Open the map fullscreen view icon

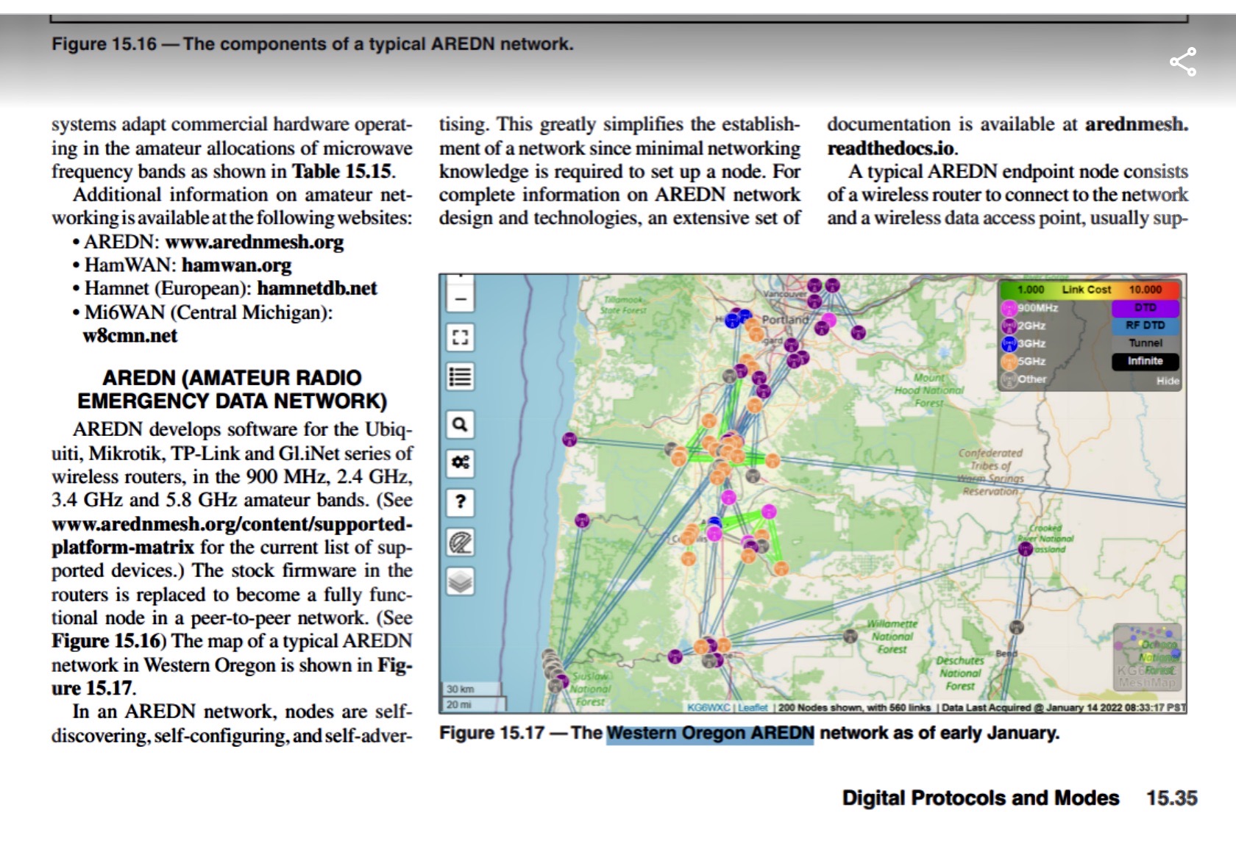tap(461, 337)
